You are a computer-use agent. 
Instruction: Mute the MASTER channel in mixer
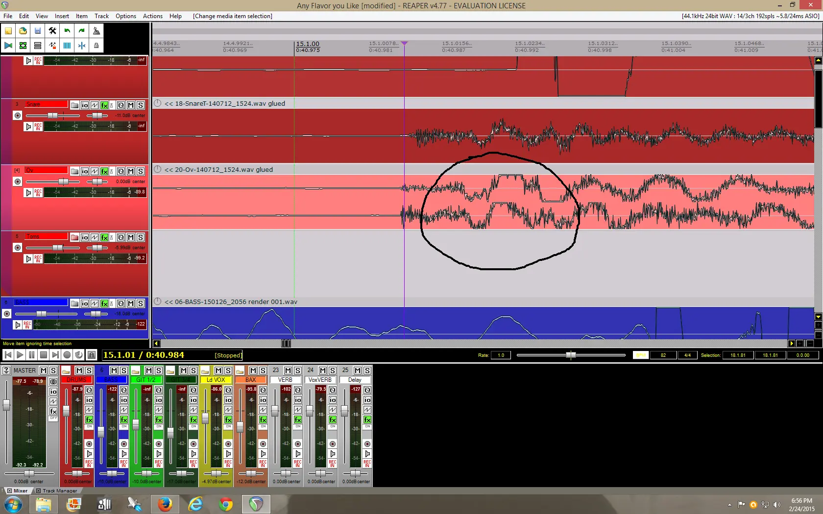[x=44, y=371]
